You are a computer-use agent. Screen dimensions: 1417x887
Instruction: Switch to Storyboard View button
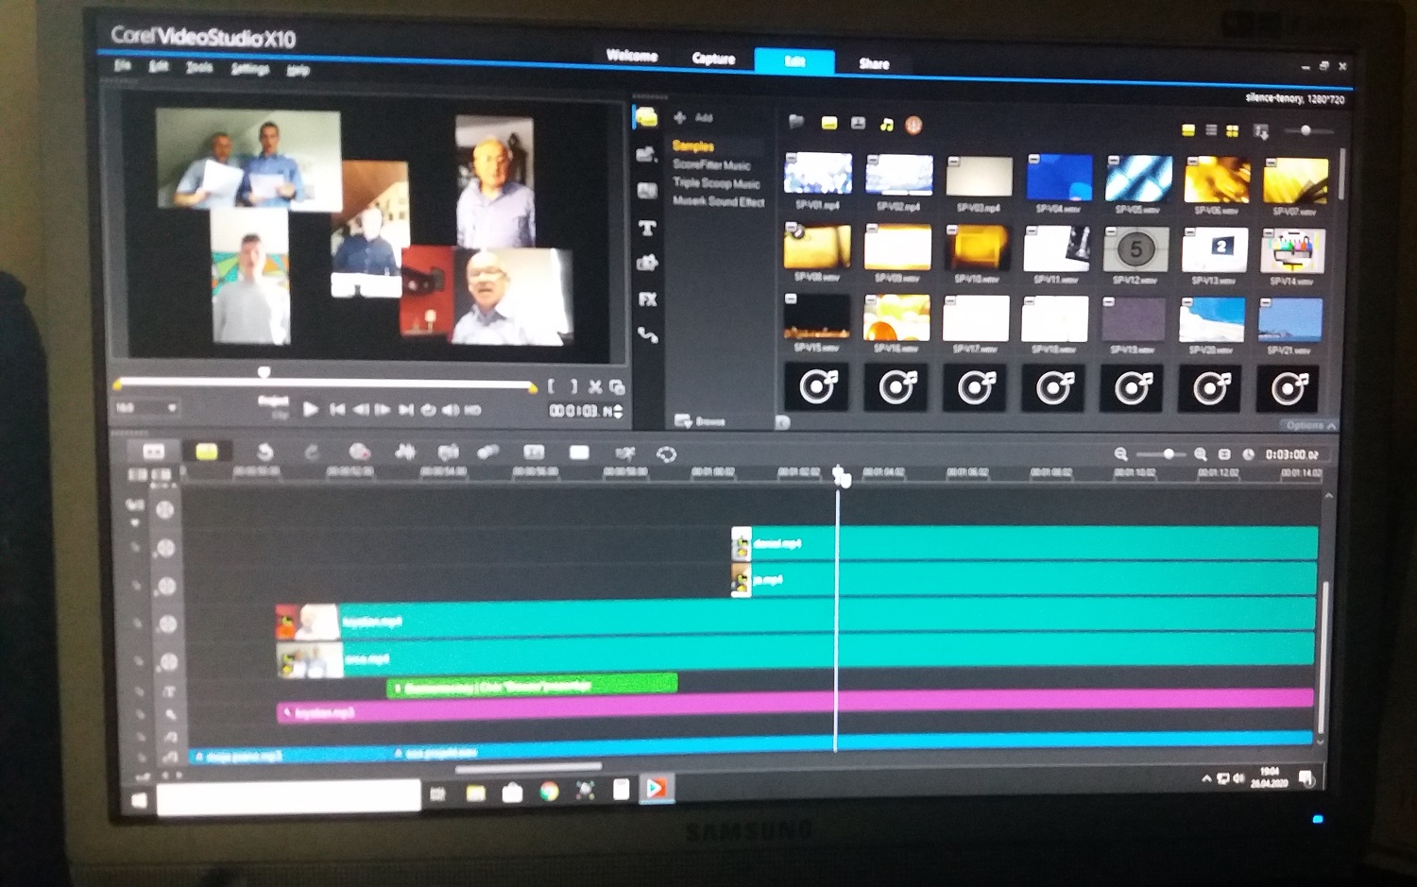point(153,452)
